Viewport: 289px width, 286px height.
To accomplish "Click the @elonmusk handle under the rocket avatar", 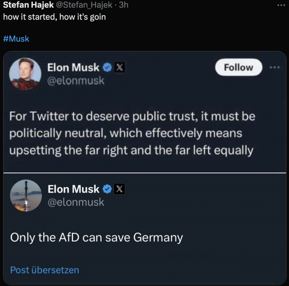I will (x=76, y=202).
